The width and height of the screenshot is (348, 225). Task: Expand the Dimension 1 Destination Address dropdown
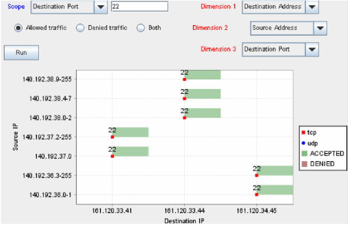(313, 7)
